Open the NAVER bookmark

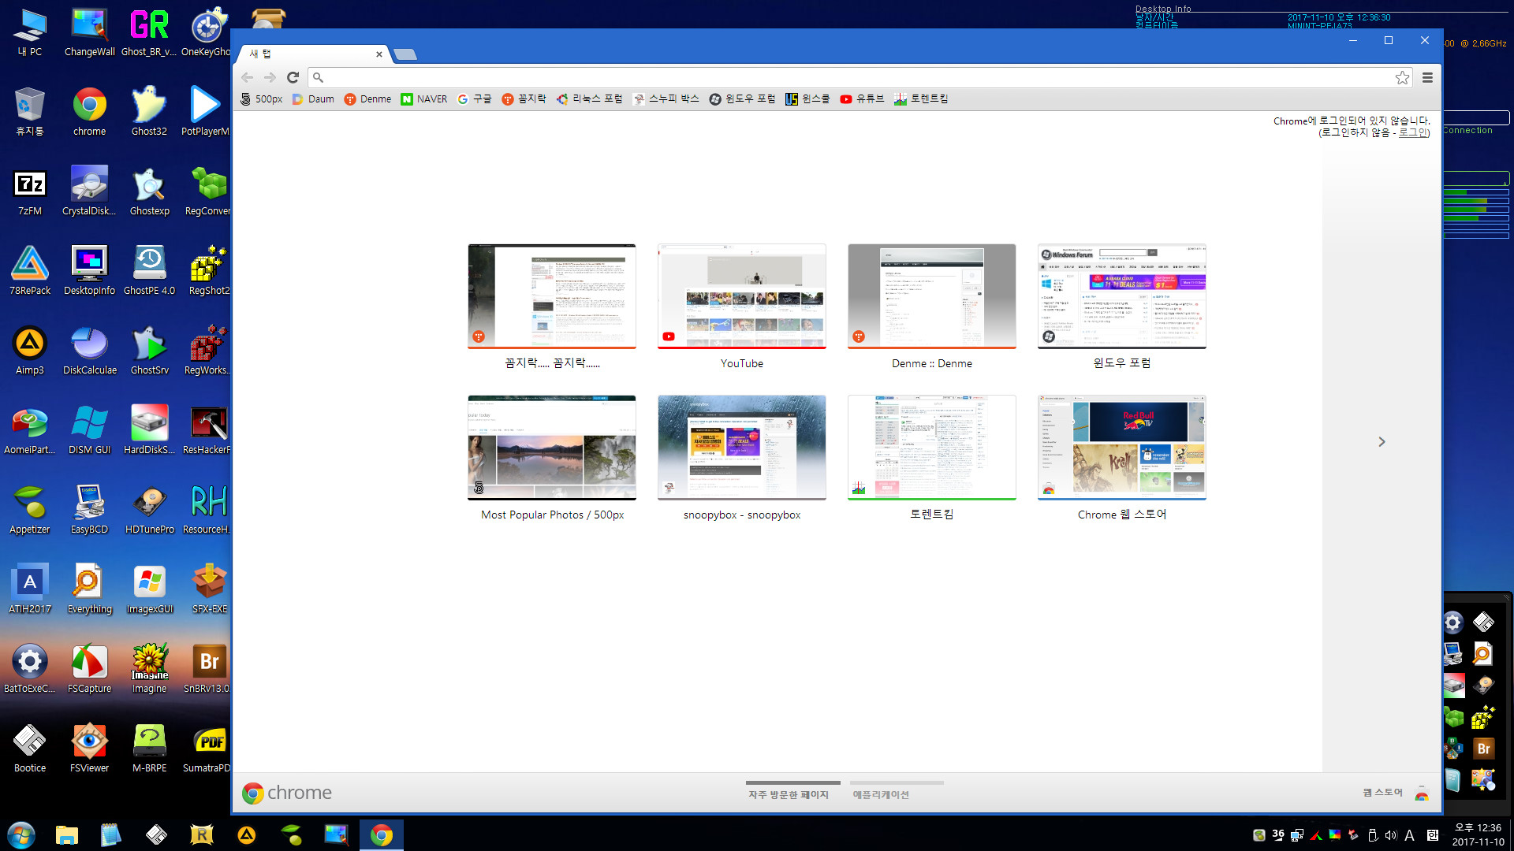[424, 99]
